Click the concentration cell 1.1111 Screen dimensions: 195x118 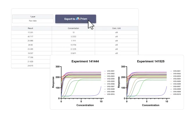coord(73,41)
